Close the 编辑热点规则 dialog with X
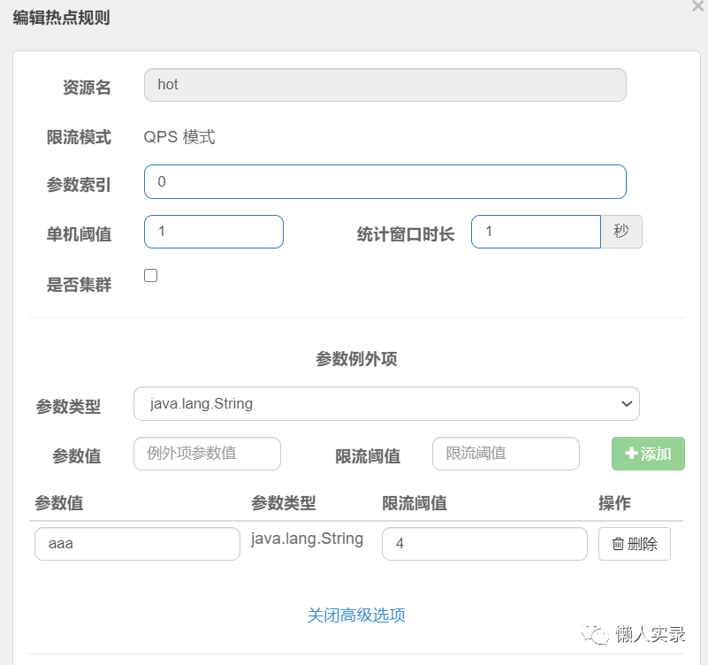 click(698, 5)
